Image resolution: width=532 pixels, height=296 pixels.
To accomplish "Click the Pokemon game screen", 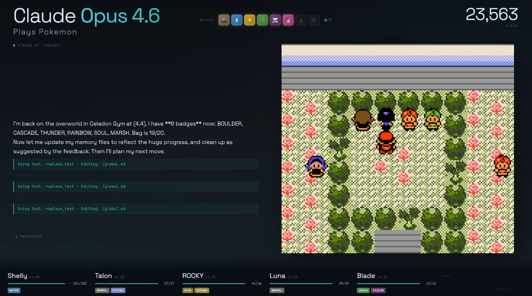I will 398,148.
